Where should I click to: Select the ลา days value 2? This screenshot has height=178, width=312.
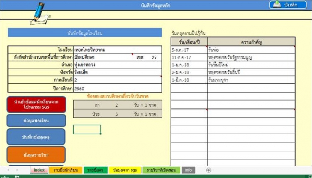[117, 105]
